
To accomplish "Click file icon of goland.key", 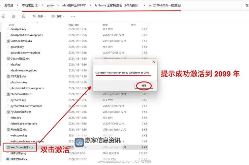I will pyautogui.click(x=8, y=47).
